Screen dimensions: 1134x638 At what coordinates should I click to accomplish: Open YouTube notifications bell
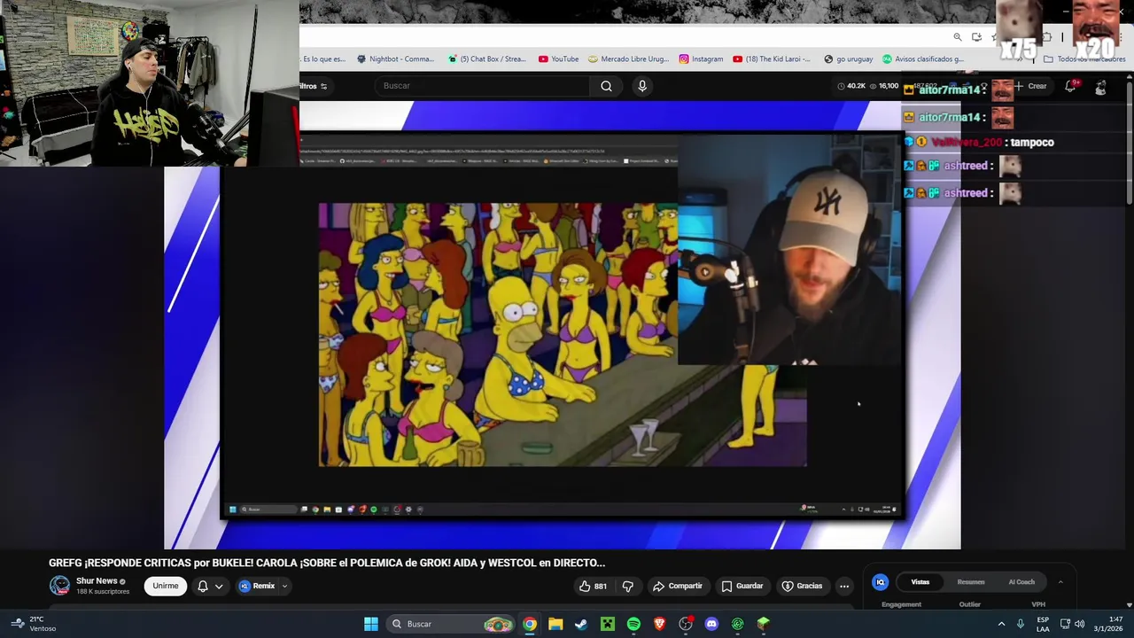point(1070,86)
